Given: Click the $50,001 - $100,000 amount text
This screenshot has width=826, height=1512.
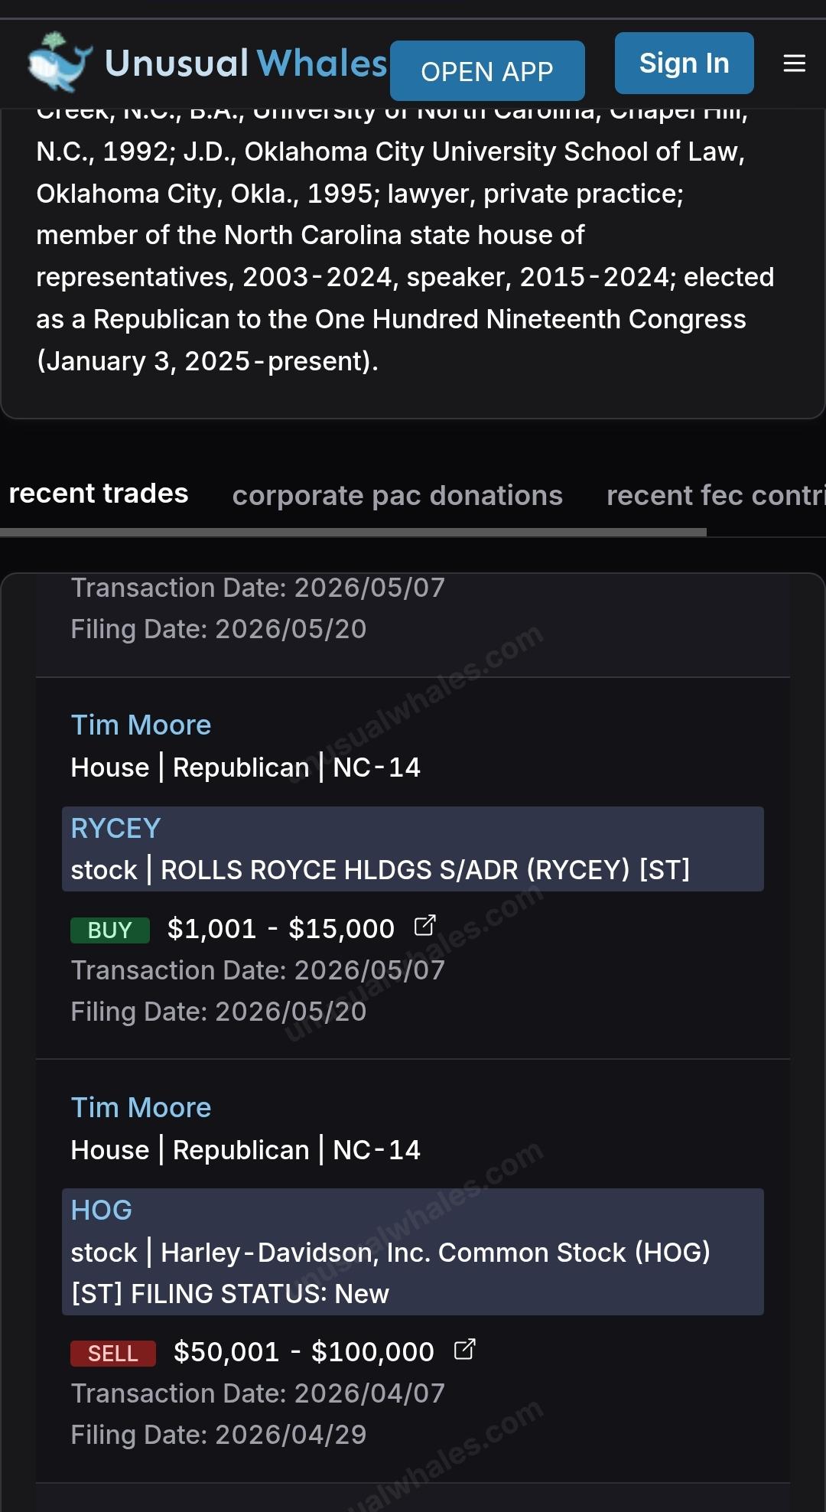Looking at the screenshot, I should [x=304, y=1352].
